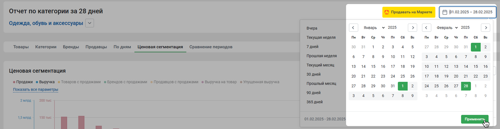Image resolution: width=500 pixels, height=129 pixels.
Task: Enable Упущенная выручка legend item
Action: pyautogui.click(x=260, y=82)
